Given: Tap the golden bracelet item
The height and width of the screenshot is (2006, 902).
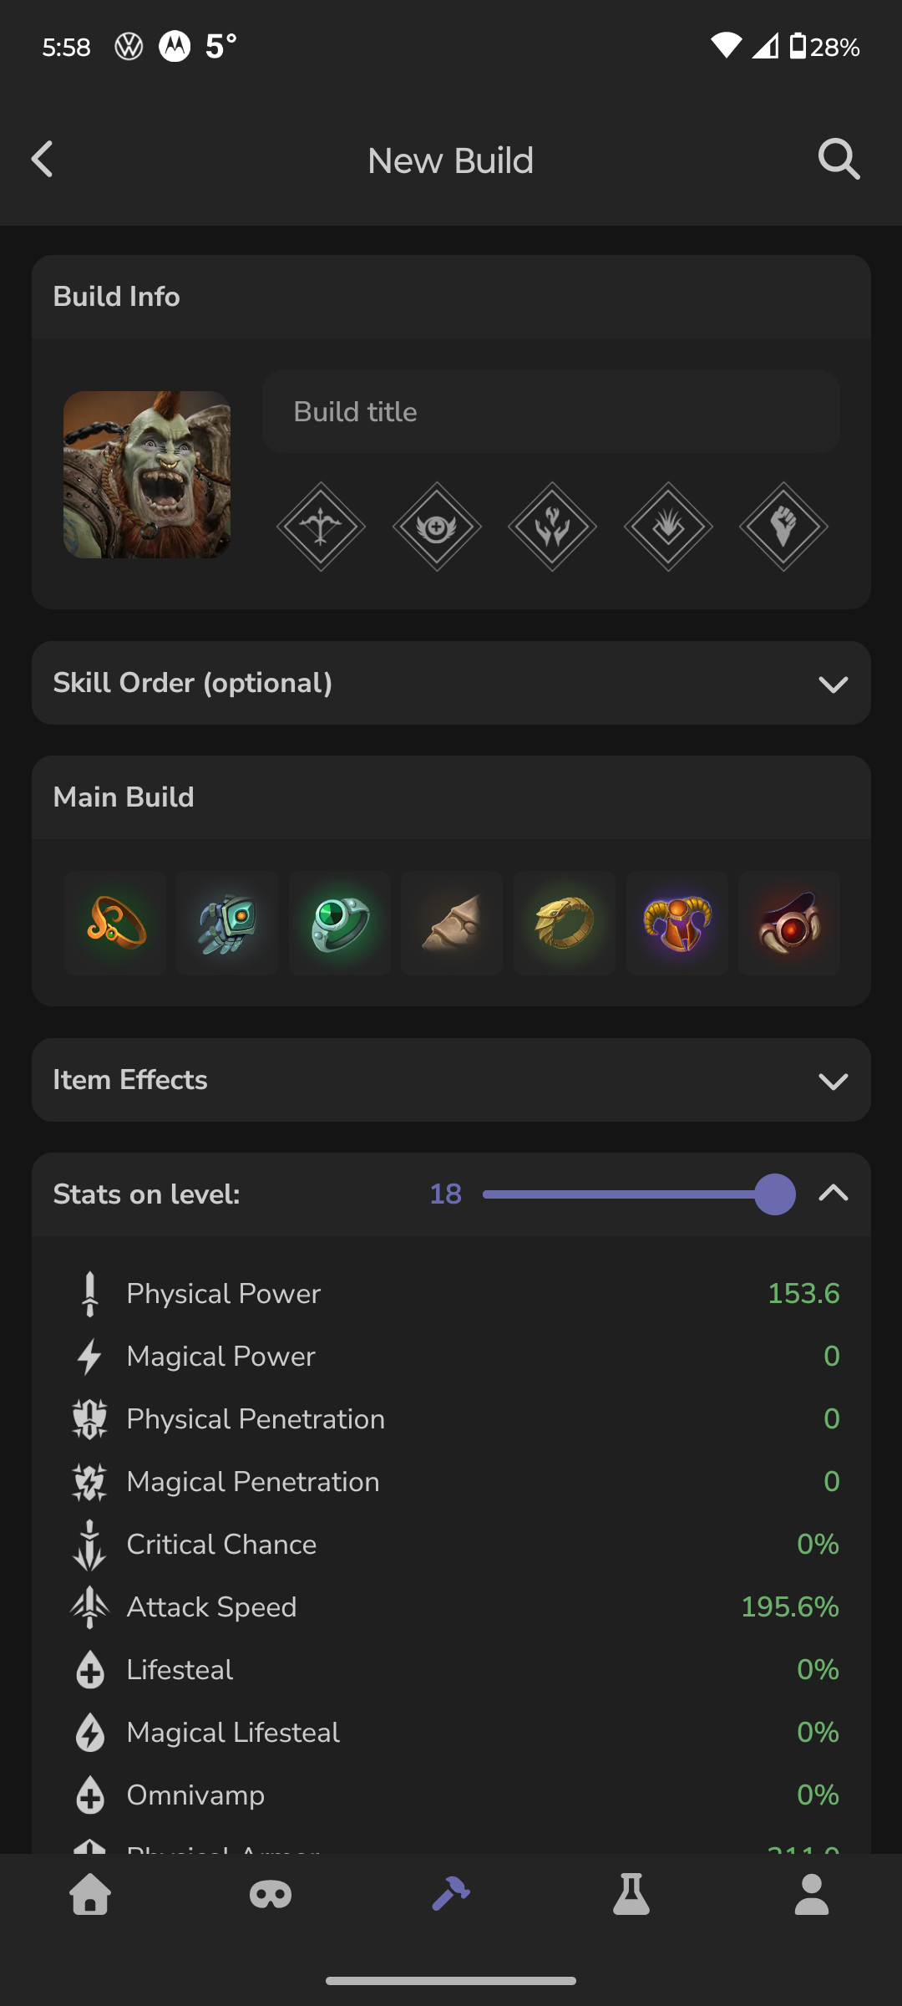Looking at the screenshot, I should point(565,923).
